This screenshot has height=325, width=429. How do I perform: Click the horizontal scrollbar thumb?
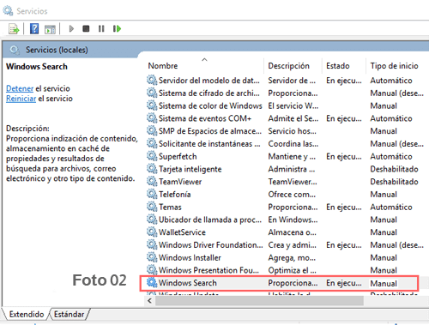260,301
